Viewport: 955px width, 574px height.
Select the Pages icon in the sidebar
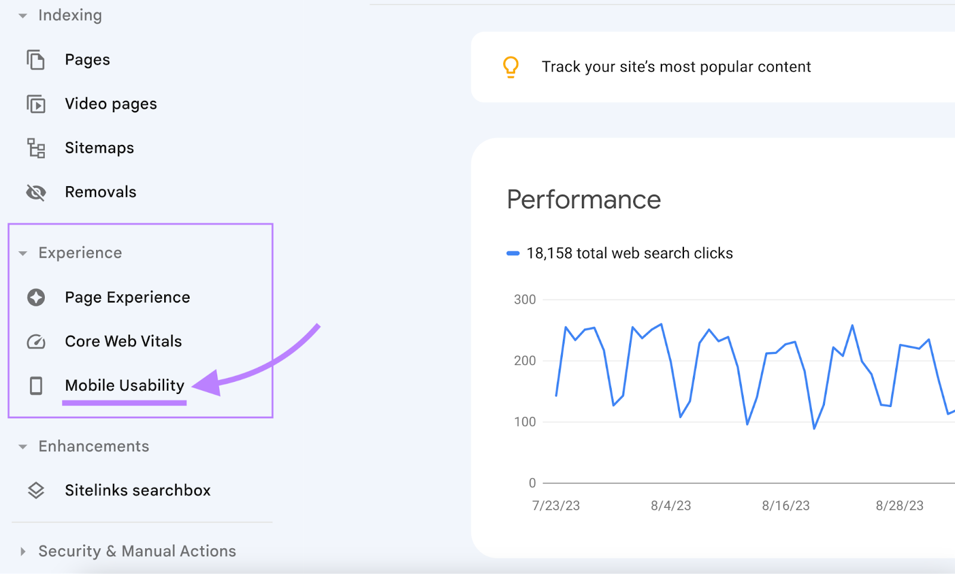click(x=36, y=60)
